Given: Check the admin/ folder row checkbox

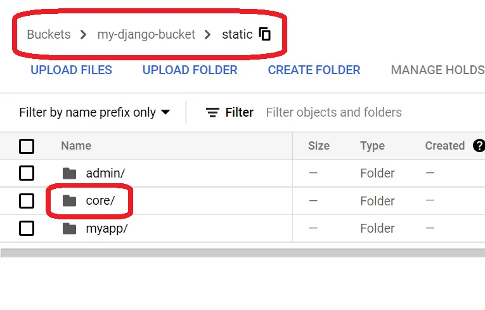Looking at the screenshot, I should (27, 173).
